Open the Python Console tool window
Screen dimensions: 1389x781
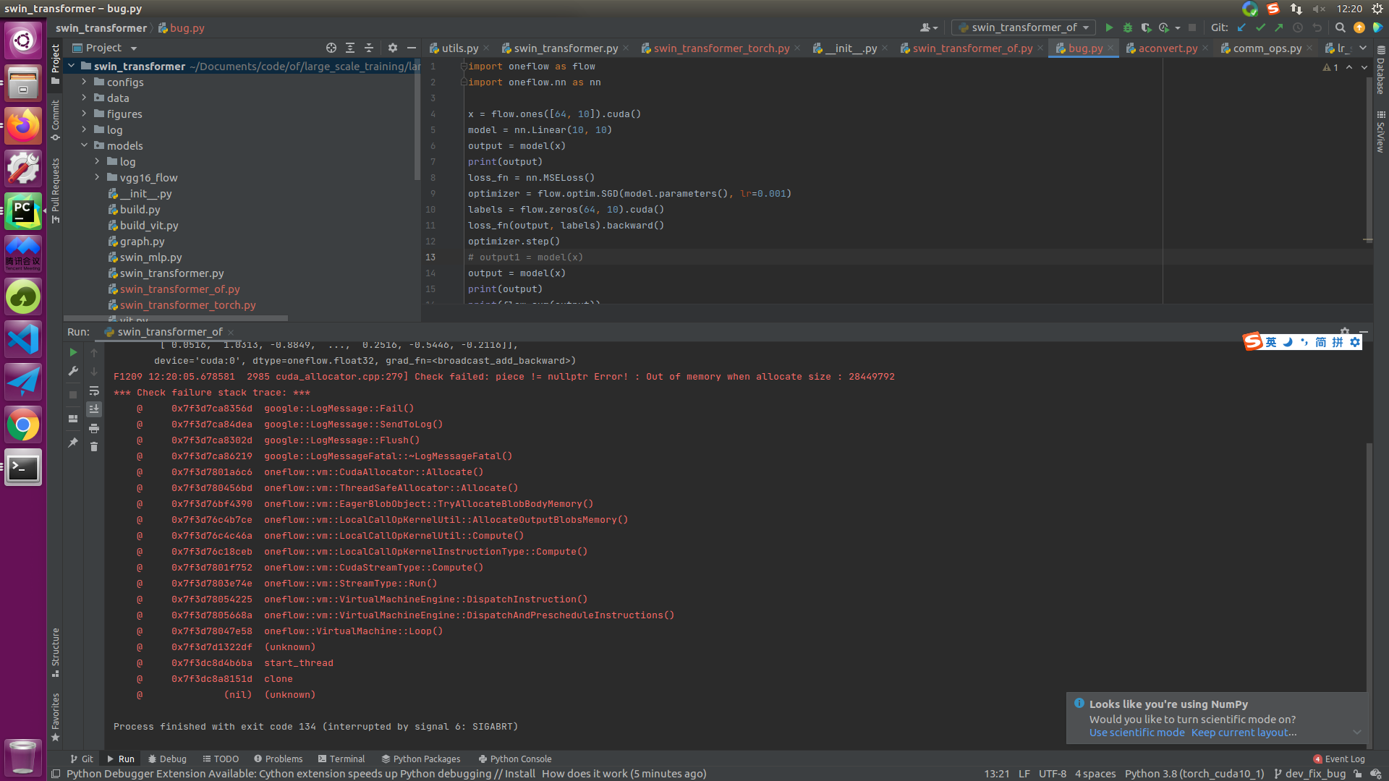point(514,759)
